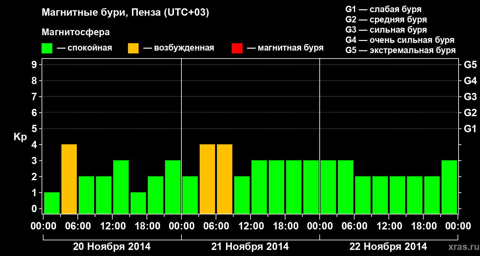480x256 pixels.
Task: Click the Kp axis value 4
Action: [35, 145]
